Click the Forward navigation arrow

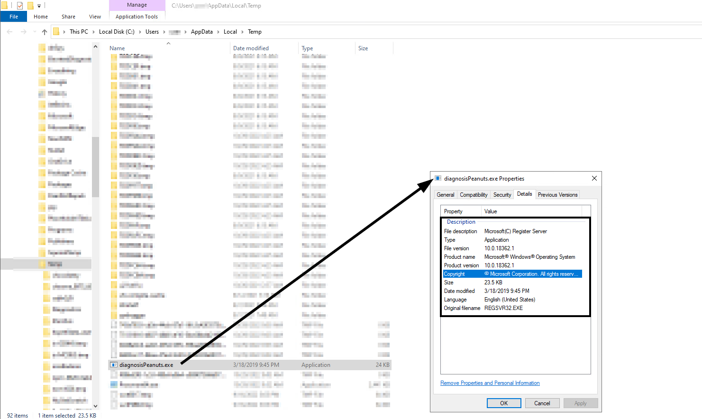coord(23,32)
